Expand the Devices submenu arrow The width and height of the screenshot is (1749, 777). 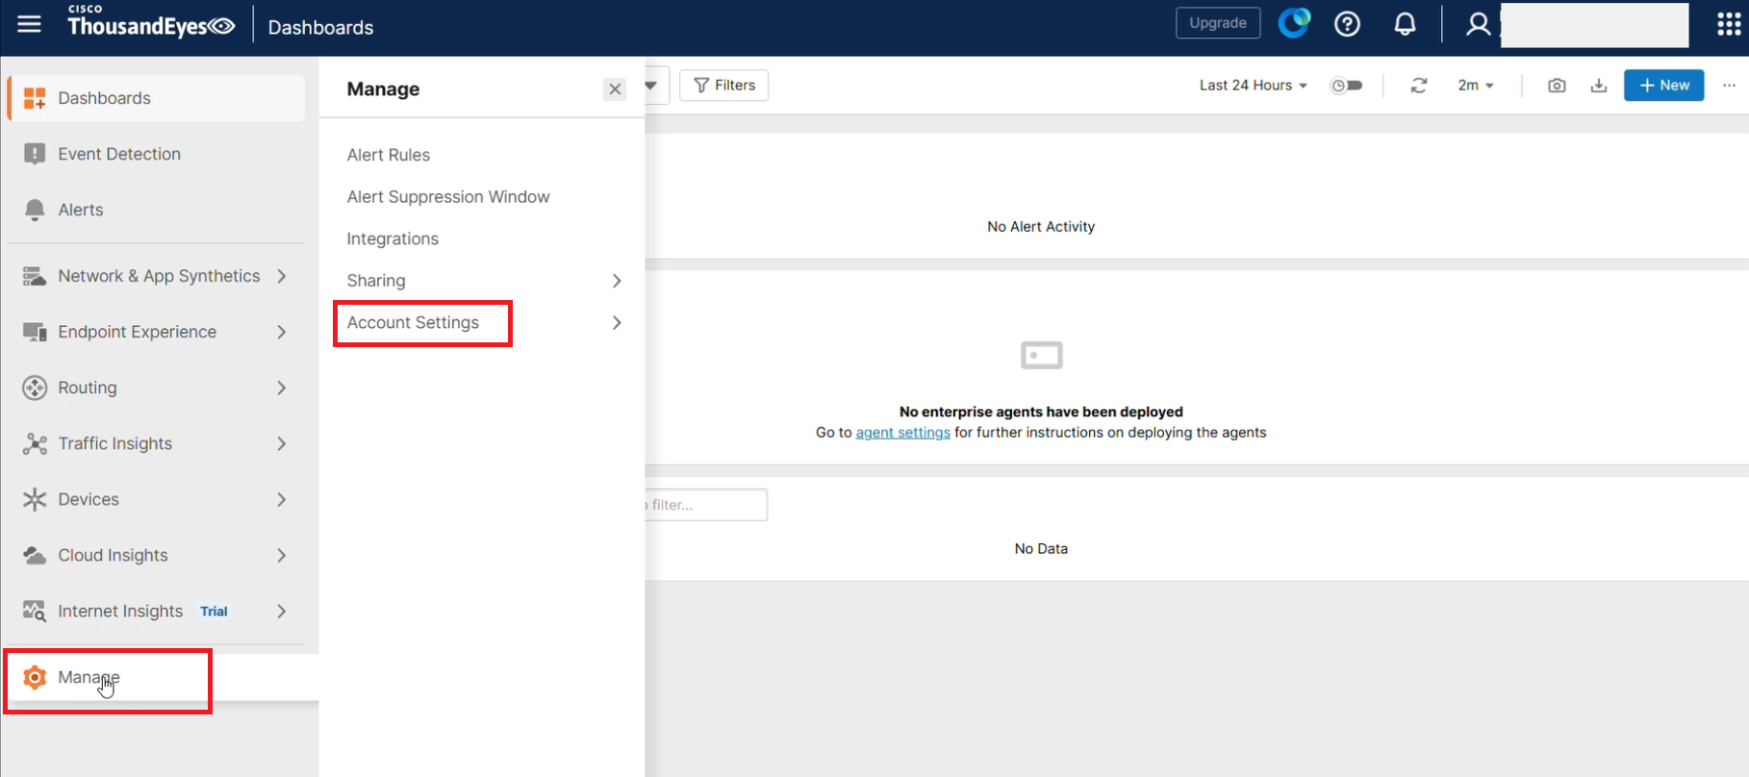pyautogui.click(x=282, y=499)
